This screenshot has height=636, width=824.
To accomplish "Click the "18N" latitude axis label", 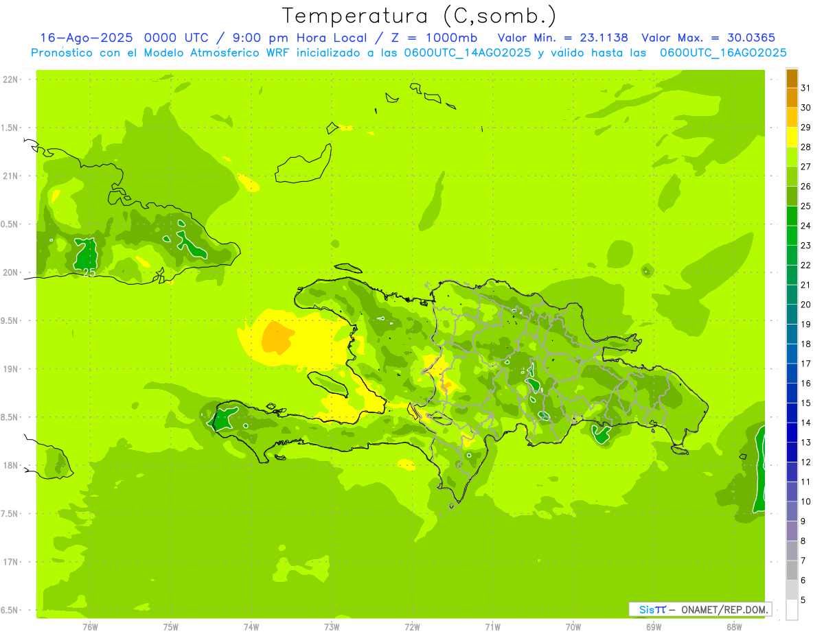I will 10,466.
